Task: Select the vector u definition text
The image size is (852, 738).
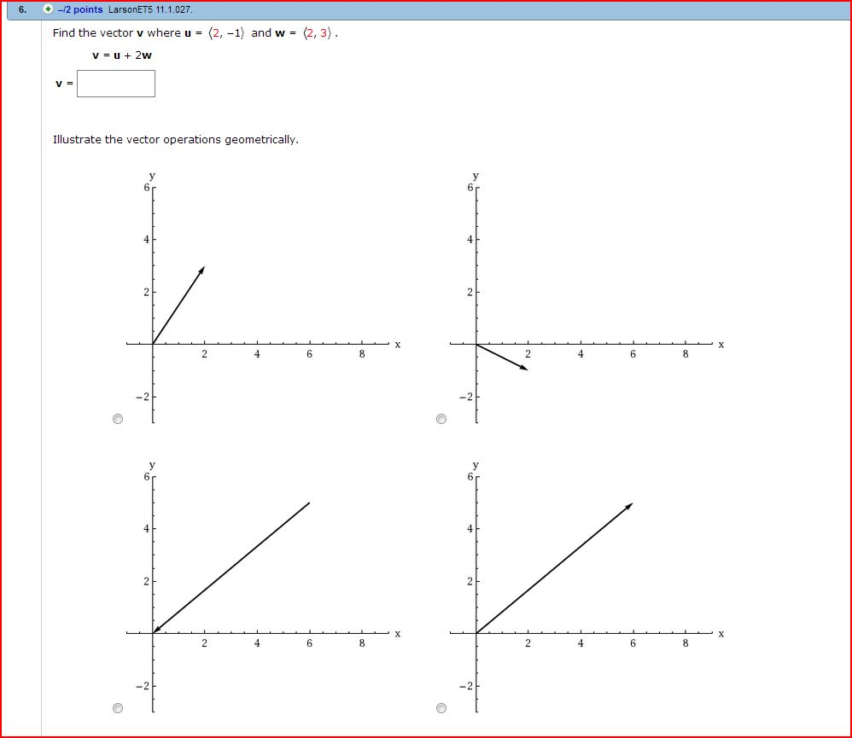Action: [x=214, y=32]
